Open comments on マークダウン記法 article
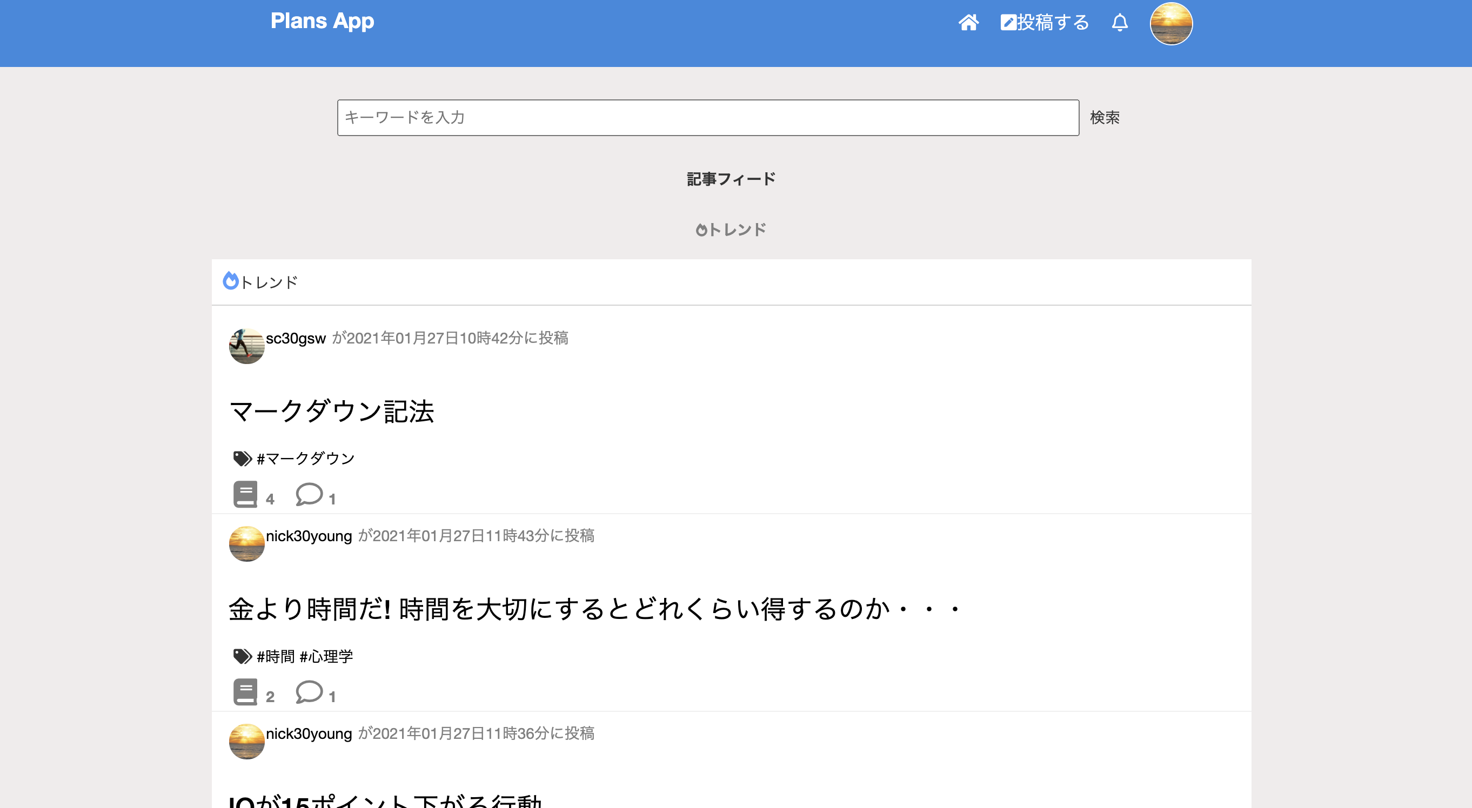This screenshot has width=1472, height=808. tap(309, 496)
